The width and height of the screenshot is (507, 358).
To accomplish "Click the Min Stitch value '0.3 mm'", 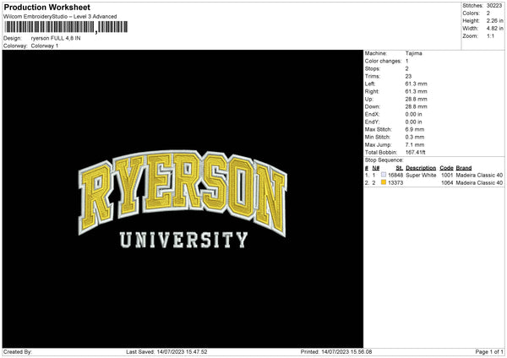I will [x=415, y=137].
